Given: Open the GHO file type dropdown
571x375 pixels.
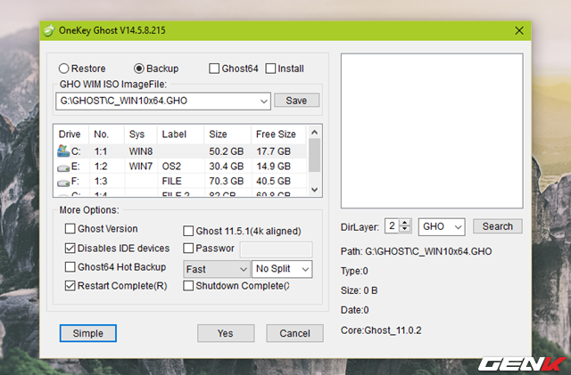Looking at the screenshot, I should (458, 227).
